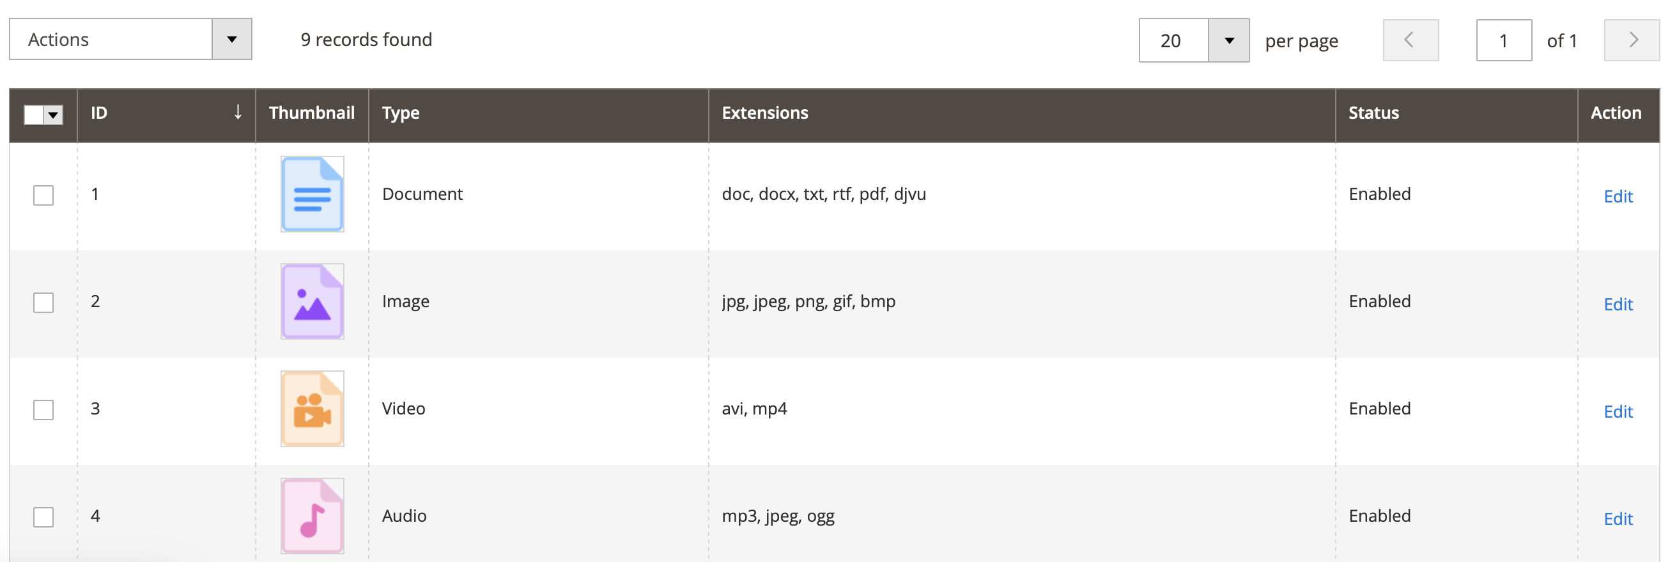Go to the previous page arrow
Viewport: 1677px width, 562px height.
click(1410, 40)
